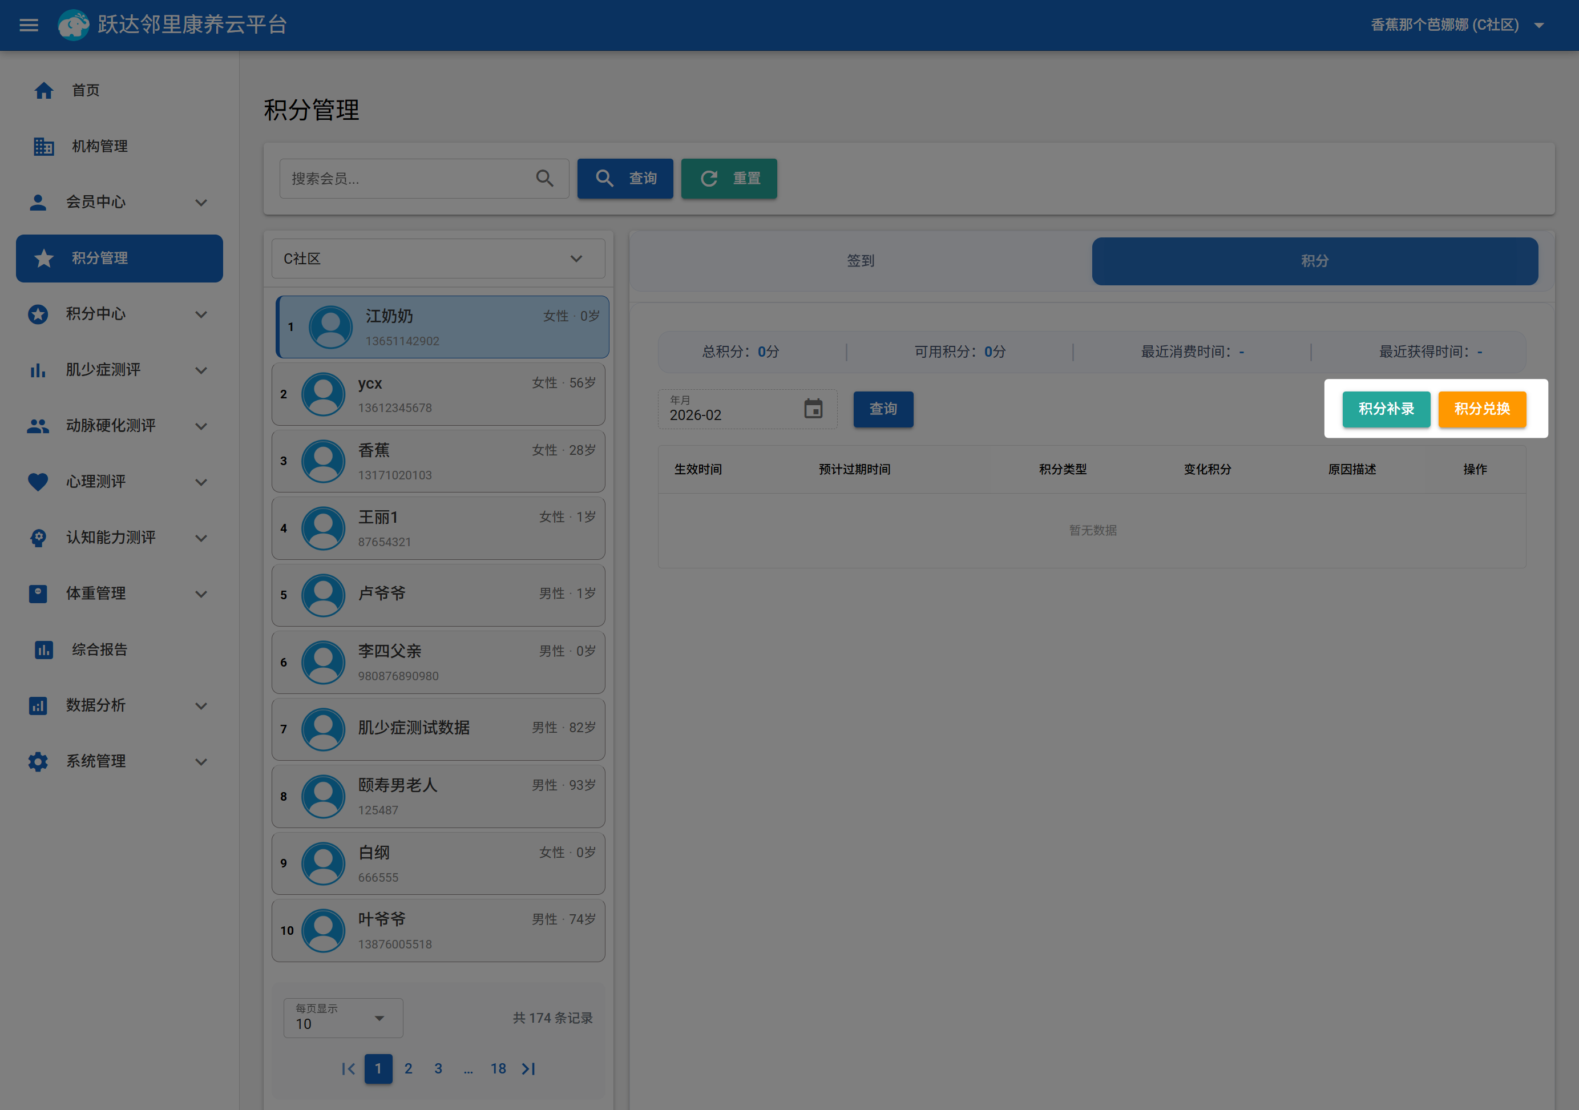The width and height of the screenshot is (1579, 1110).
Task: Click the magnifier icon in search box
Action: click(x=544, y=179)
